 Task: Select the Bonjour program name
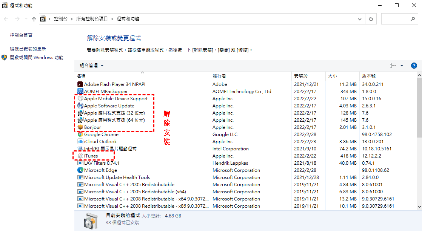(92, 127)
